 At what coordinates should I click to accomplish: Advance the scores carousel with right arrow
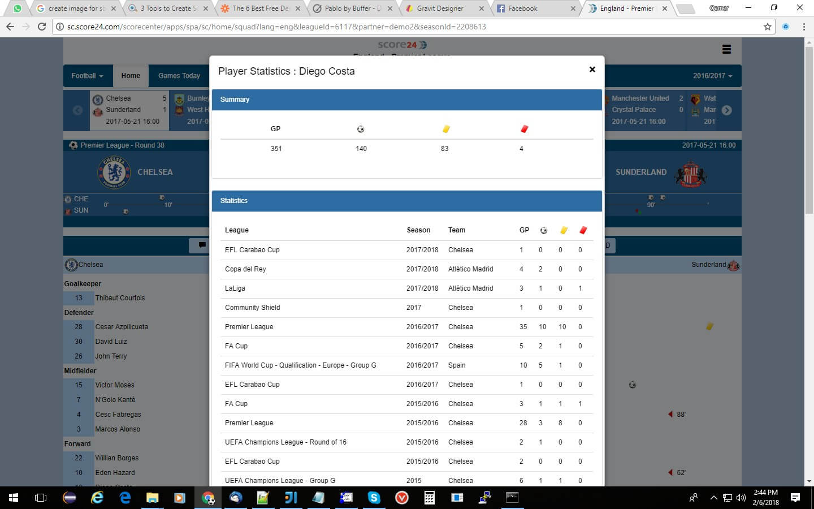728,110
